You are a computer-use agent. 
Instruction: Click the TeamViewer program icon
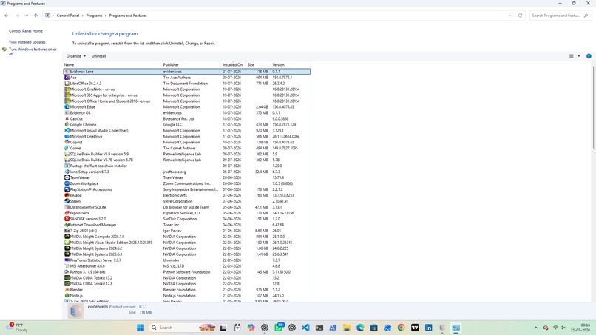click(x=67, y=177)
